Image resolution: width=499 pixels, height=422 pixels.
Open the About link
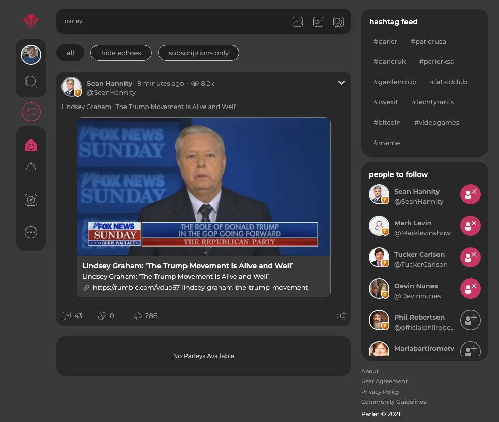coord(370,371)
